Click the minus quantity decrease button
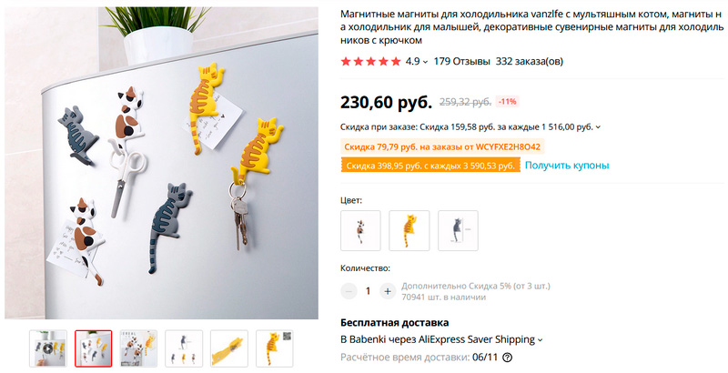728x373 pixels. tap(349, 291)
